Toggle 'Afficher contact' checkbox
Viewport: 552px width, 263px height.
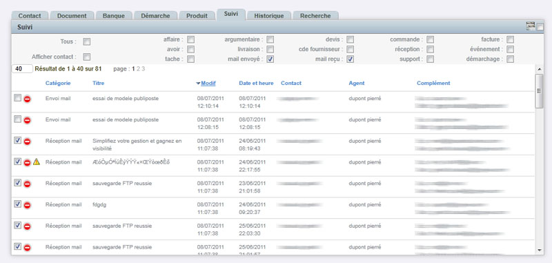[x=87, y=57]
